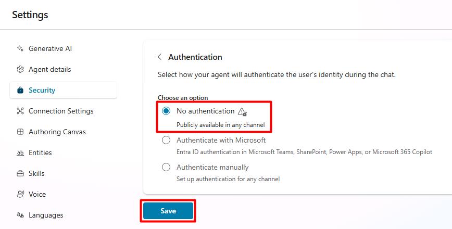Go back using the Authentication chevron
Viewport: 452px width, 229px height.
pyautogui.click(x=159, y=57)
